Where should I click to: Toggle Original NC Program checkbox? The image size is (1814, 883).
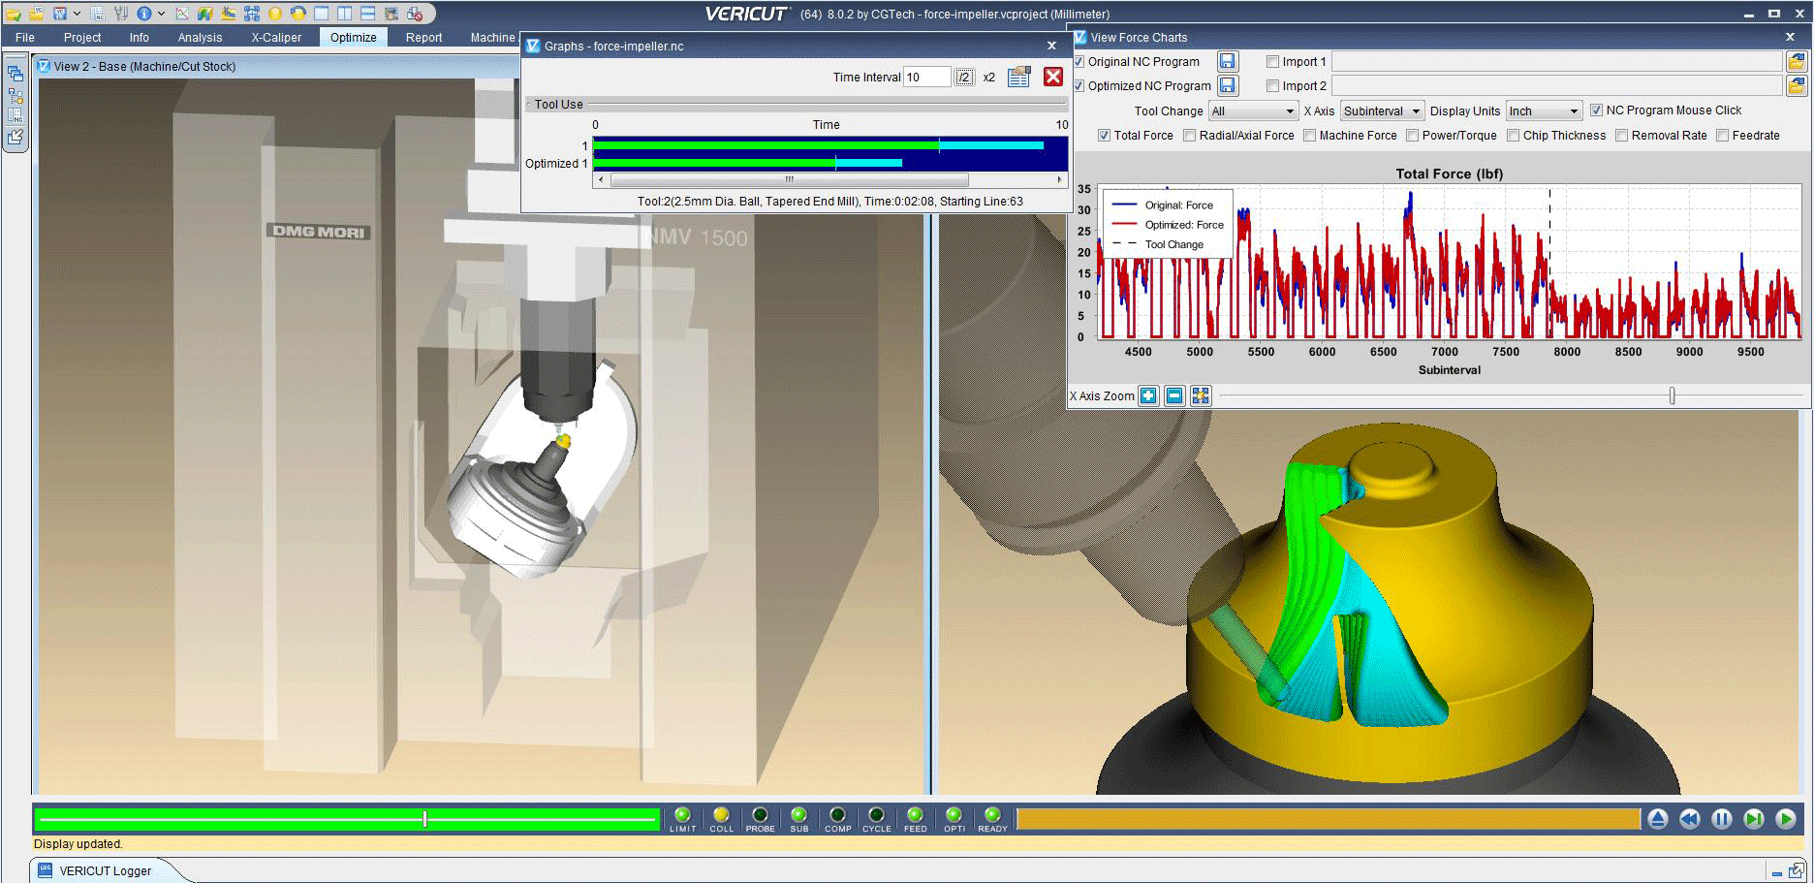(x=1079, y=62)
